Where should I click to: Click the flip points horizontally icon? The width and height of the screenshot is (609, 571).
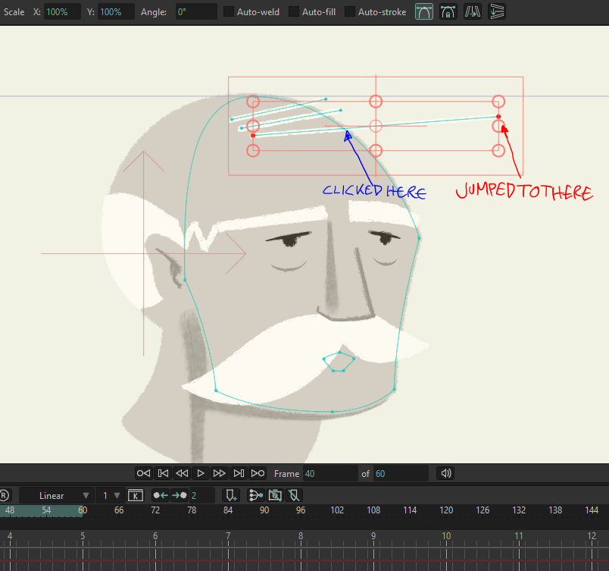click(473, 11)
